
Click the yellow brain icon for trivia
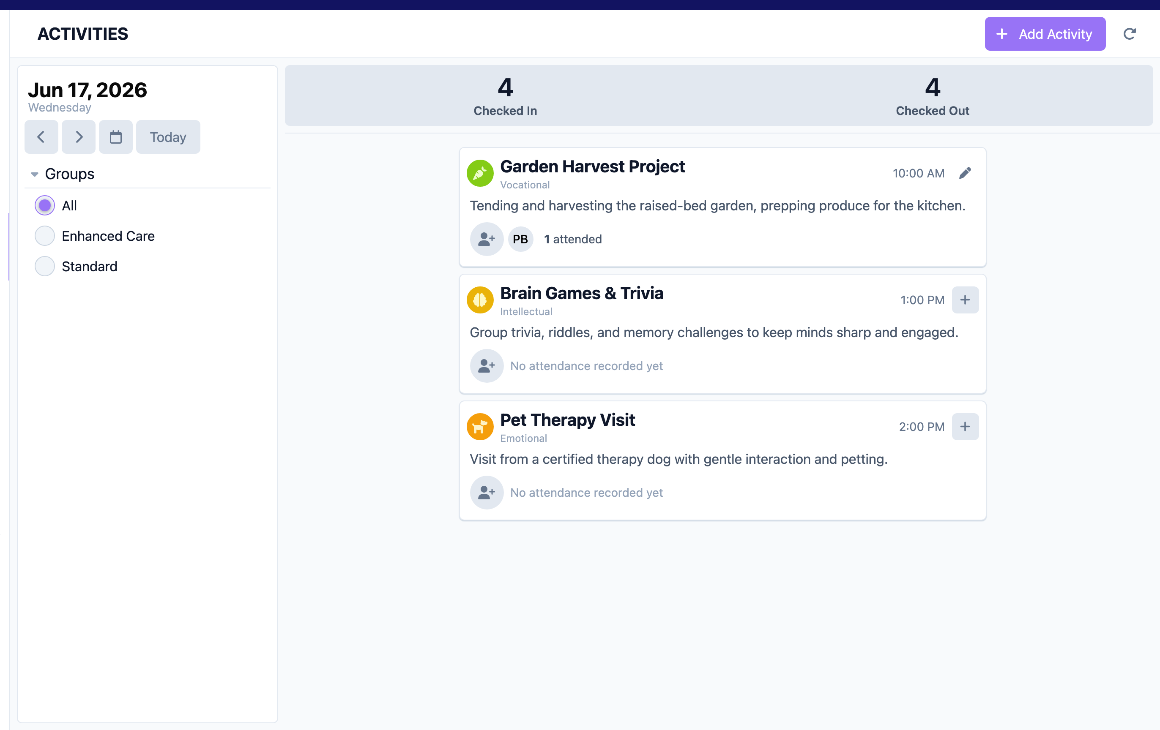(480, 300)
